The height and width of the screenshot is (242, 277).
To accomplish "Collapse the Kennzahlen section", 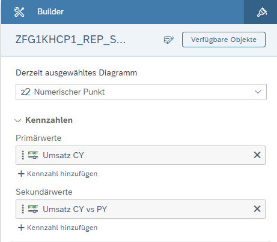I will 18,120.
